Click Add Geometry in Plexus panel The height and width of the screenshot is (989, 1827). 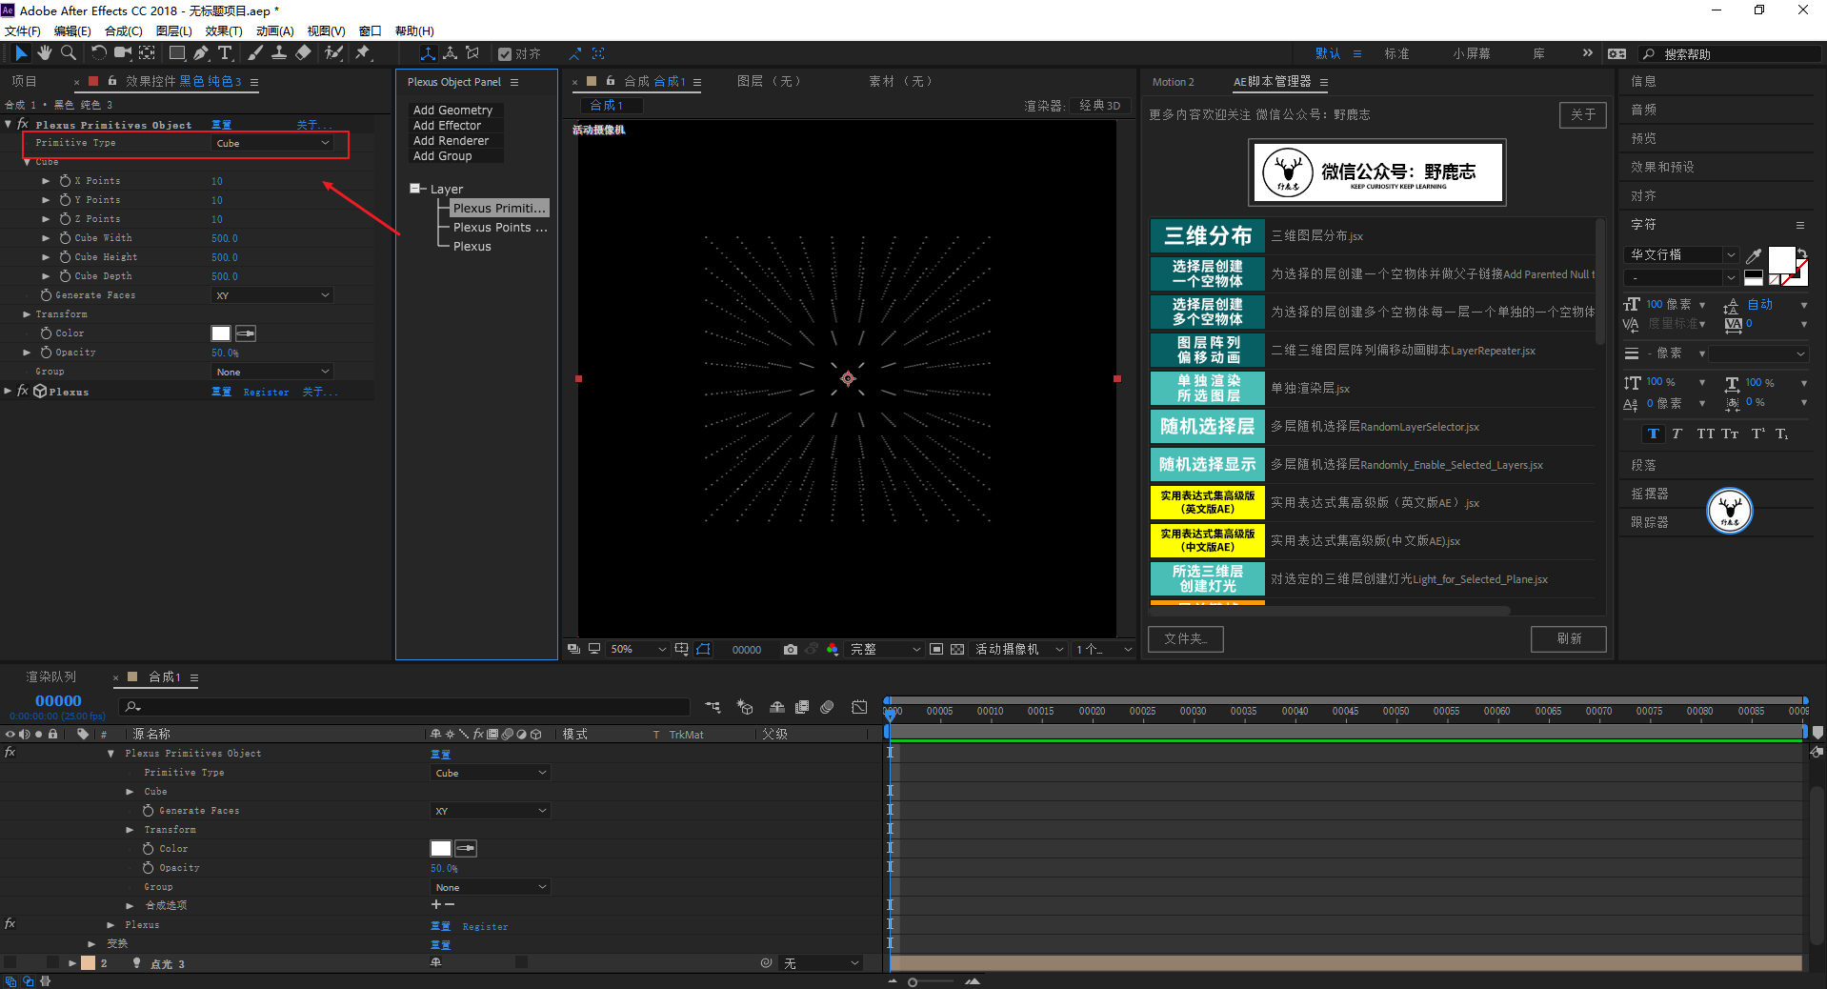pos(452,111)
